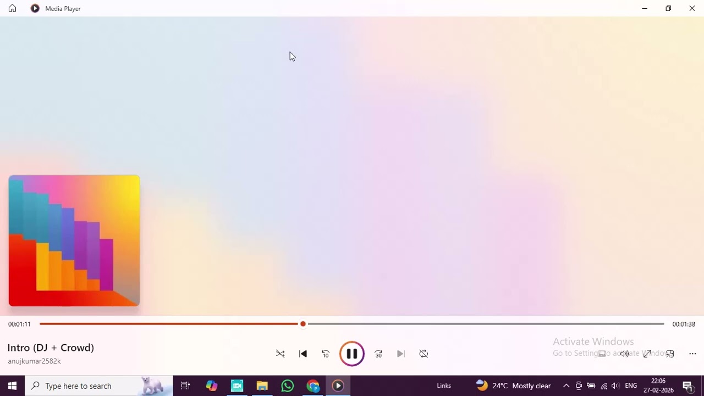704x396 pixels.
Task: Minimize the Media Player window
Action: pos(645,8)
